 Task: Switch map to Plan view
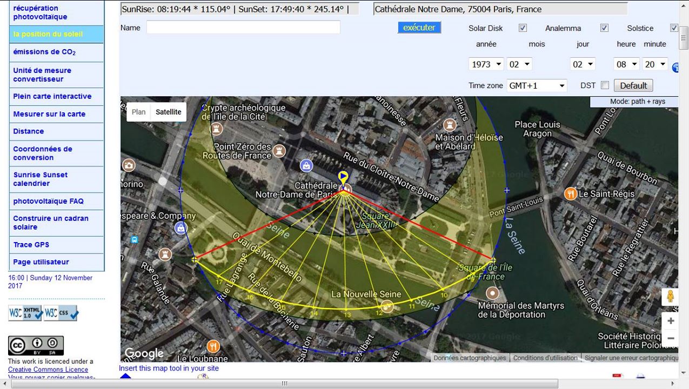click(139, 112)
